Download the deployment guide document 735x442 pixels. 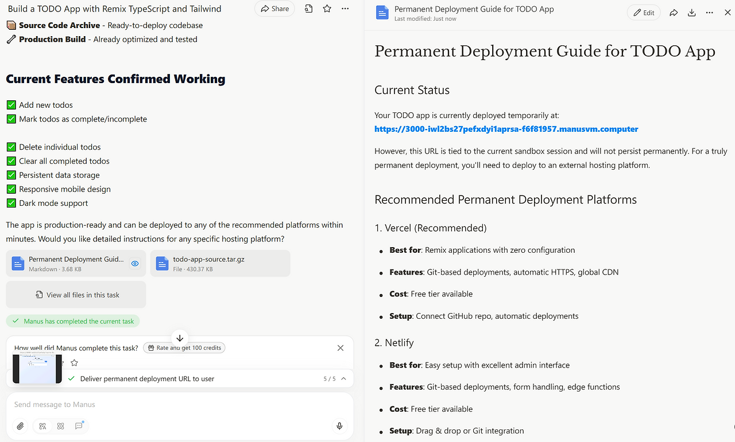(691, 13)
